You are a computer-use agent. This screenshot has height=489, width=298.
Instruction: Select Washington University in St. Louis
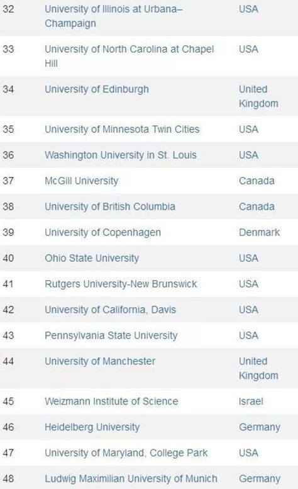coord(121,155)
